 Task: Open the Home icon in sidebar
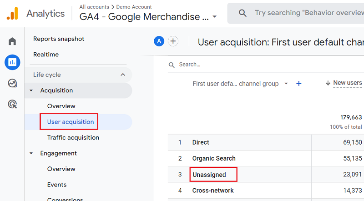[x=12, y=41]
